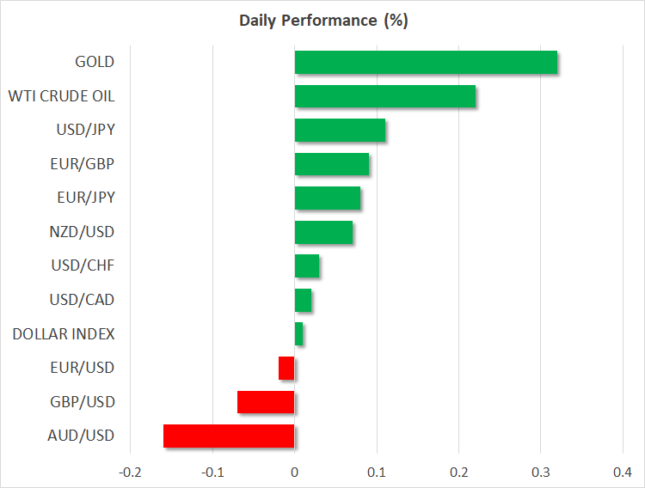
Task: Select the NZD/USD bar
Action: [323, 232]
